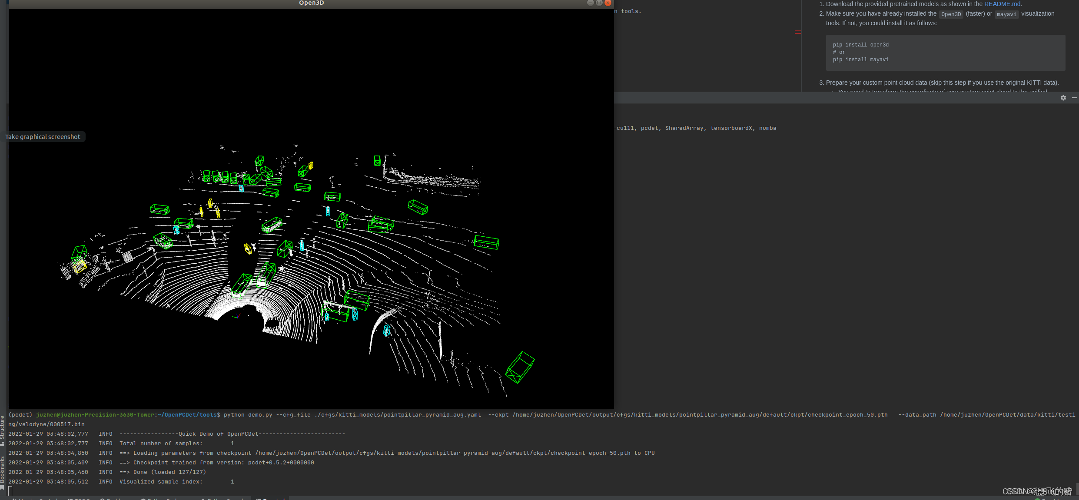The image size is (1079, 500).
Task: Click the terminal prompt cursor line
Action: [10, 491]
